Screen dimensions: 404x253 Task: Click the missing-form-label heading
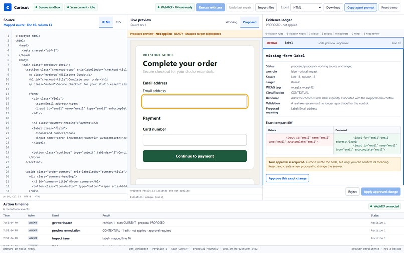click(285, 56)
